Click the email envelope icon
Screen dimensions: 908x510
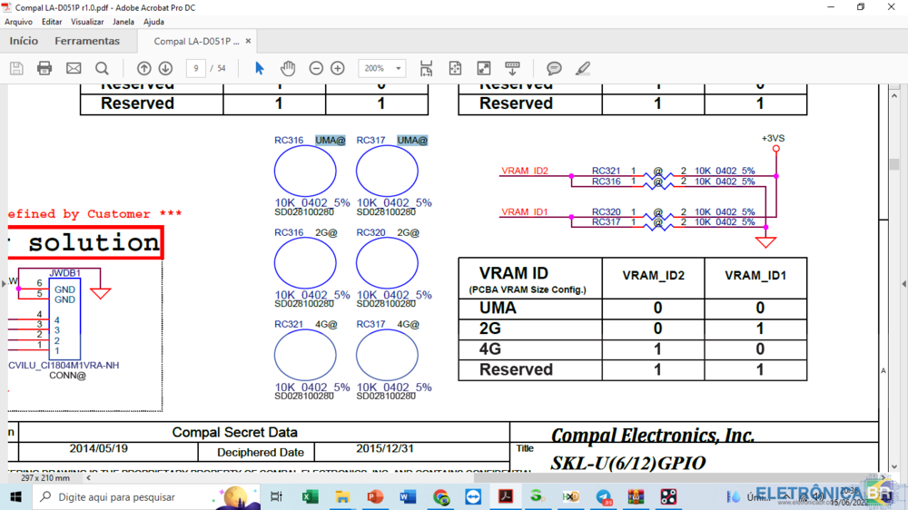(x=74, y=68)
